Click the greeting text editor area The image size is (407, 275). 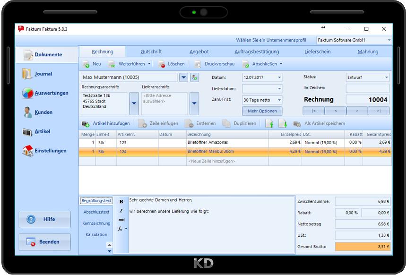click(x=211, y=224)
